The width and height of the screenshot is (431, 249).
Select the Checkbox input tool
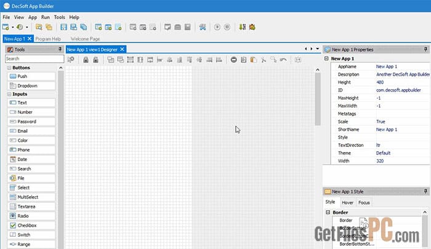31,226
